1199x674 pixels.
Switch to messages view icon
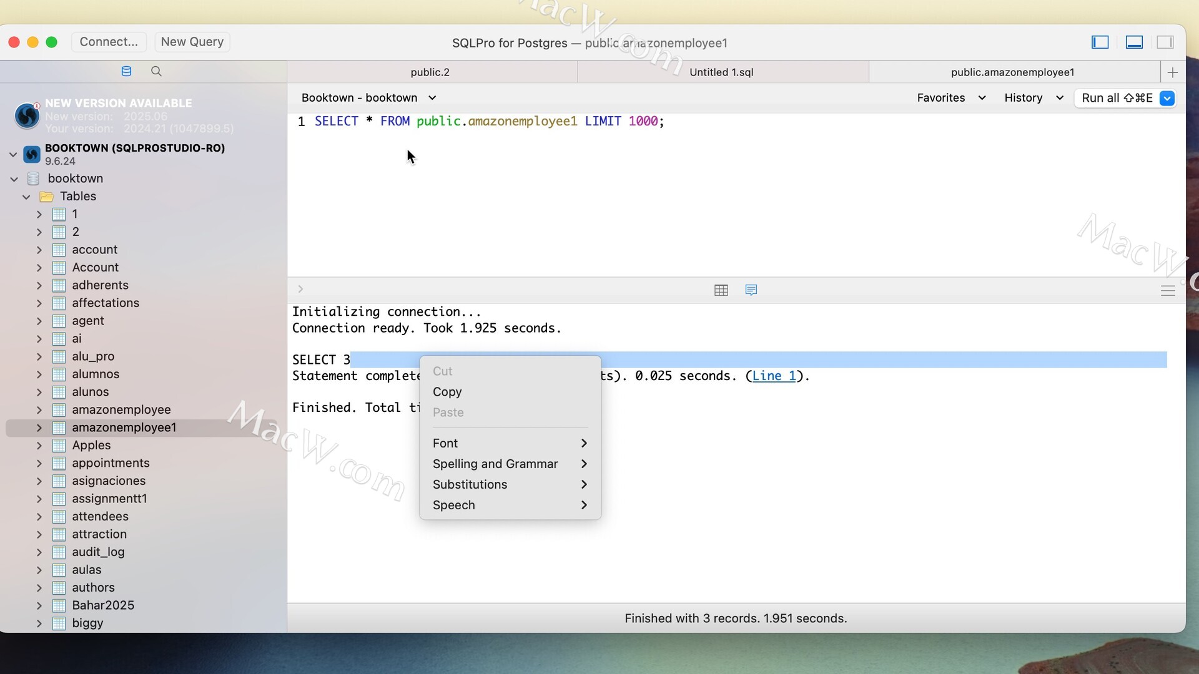tap(751, 290)
